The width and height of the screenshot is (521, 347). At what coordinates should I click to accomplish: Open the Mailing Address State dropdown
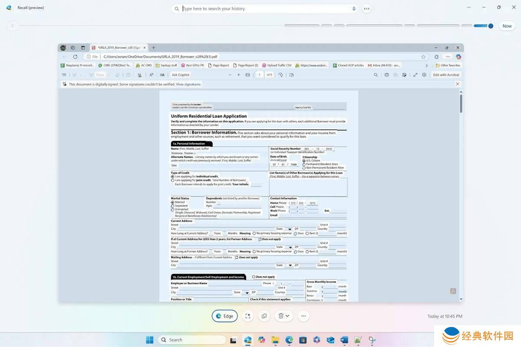tap(290, 265)
